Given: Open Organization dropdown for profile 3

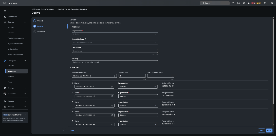Looking at the screenshot, I should tap(138, 106).
